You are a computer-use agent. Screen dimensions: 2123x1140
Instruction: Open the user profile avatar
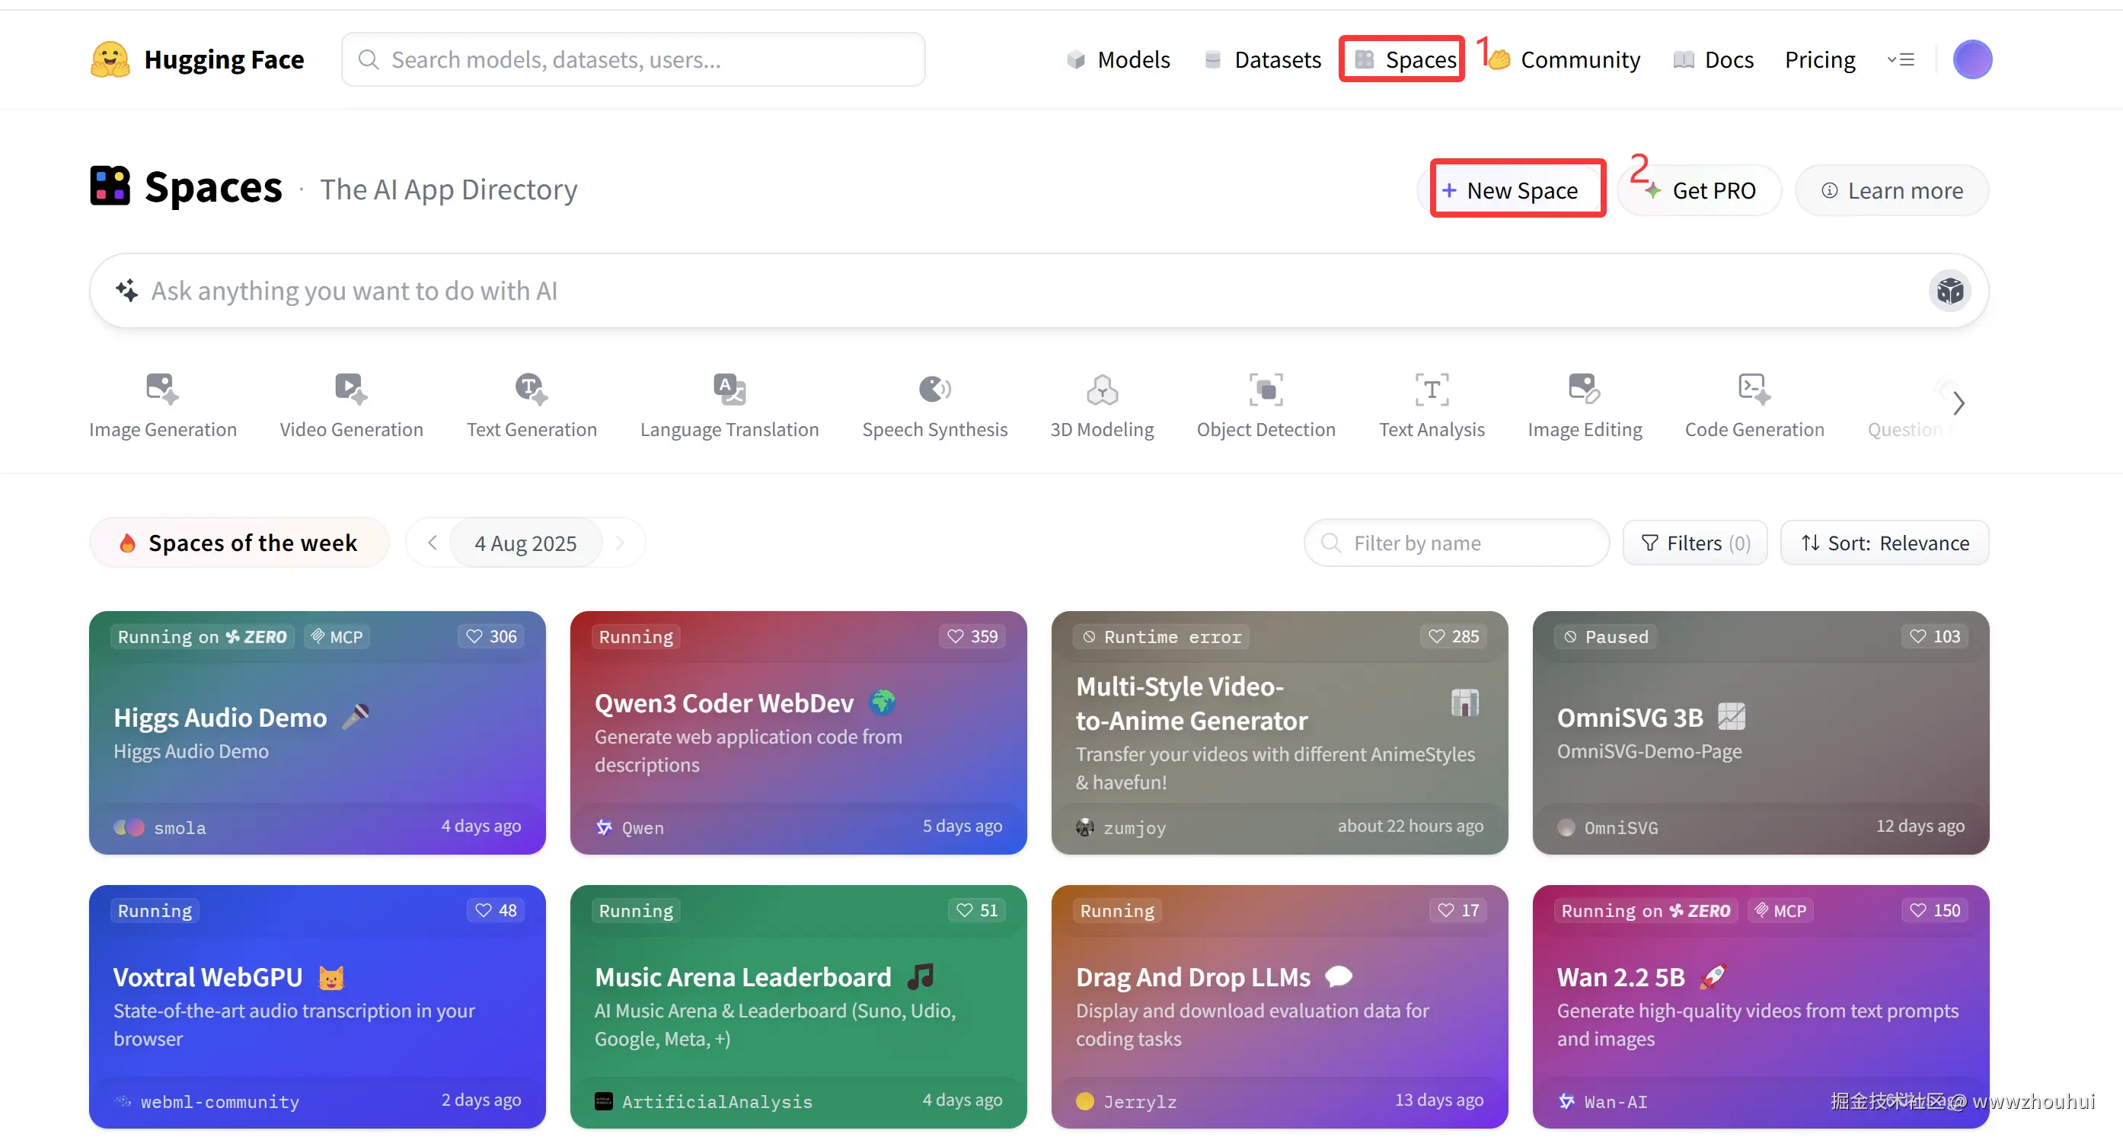tap(1972, 59)
